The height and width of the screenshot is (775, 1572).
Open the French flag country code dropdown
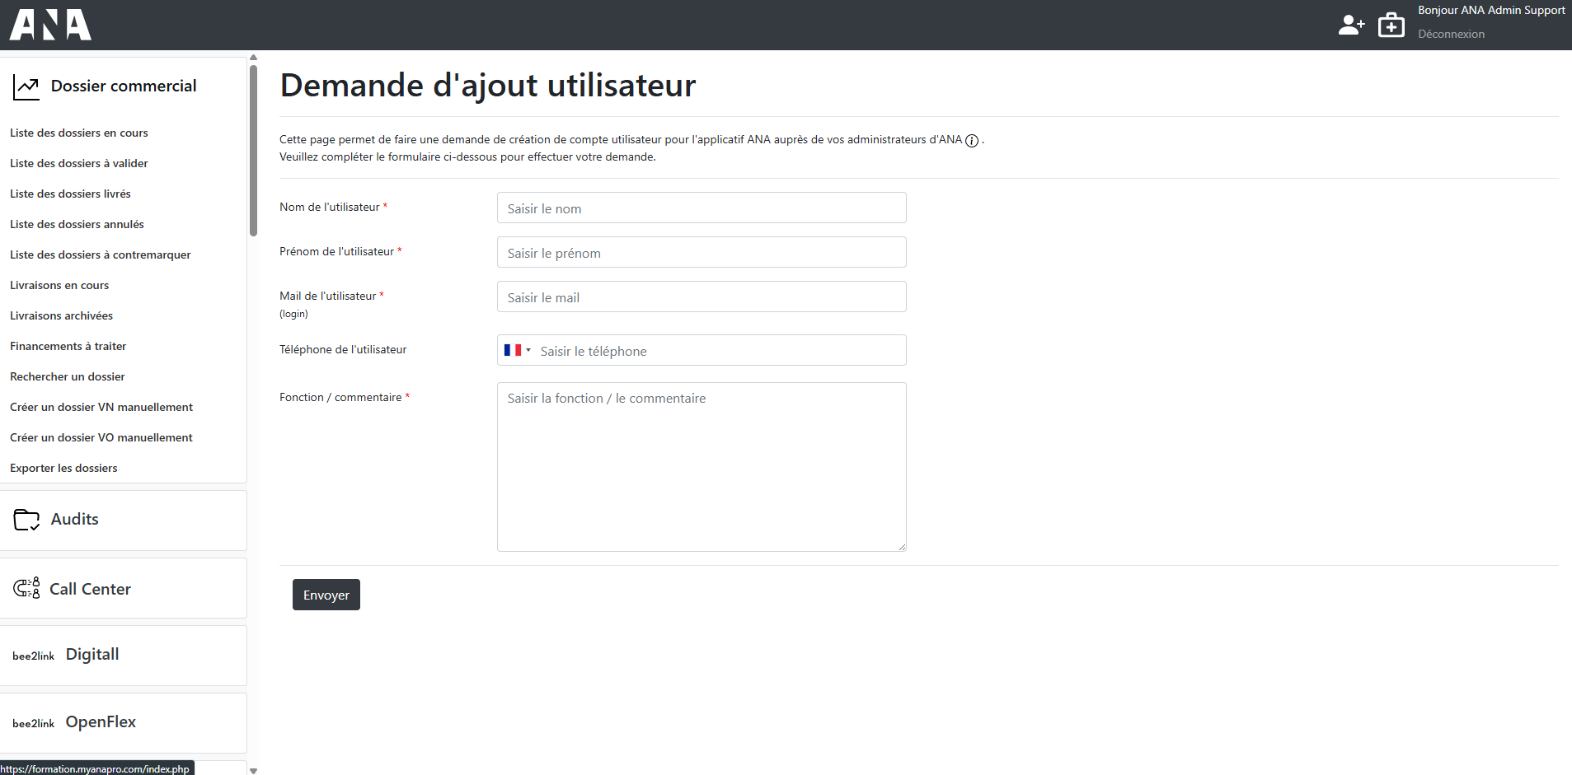pos(517,350)
